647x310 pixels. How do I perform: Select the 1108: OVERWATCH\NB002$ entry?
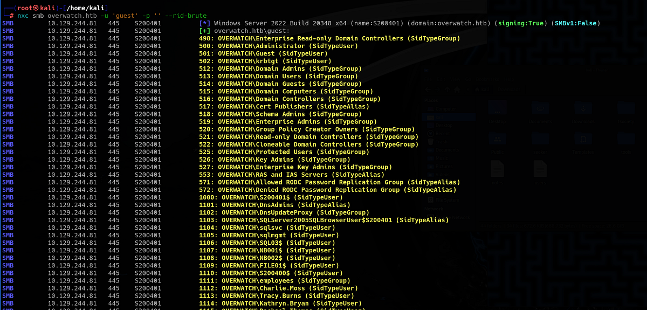[267, 258]
